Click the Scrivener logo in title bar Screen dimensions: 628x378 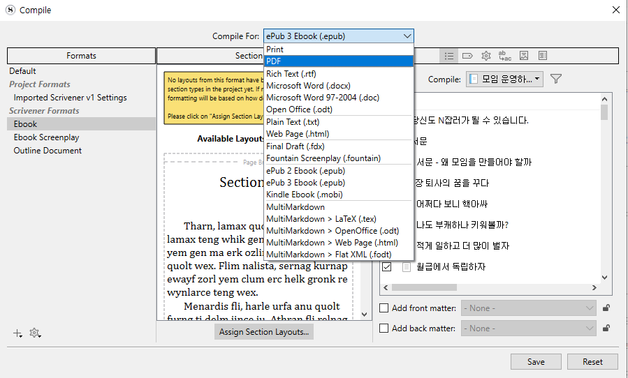tap(10, 10)
